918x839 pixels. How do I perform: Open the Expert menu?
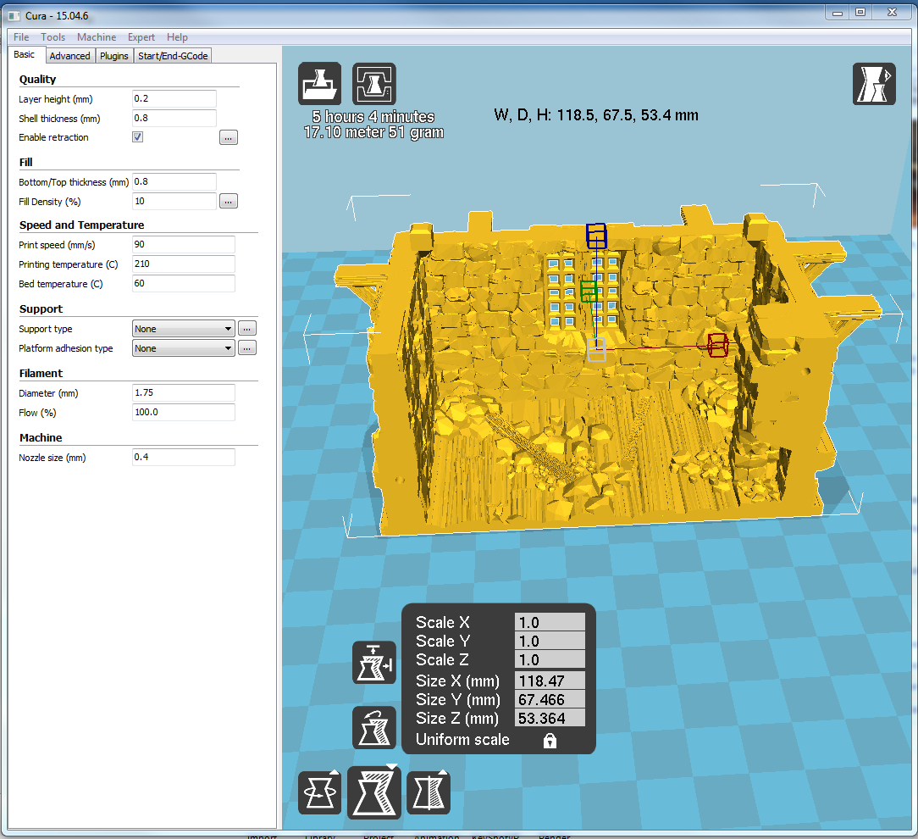tap(141, 37)
